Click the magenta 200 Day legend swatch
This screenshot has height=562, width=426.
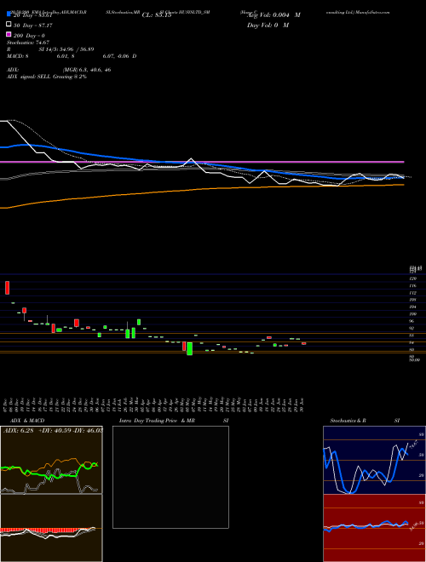9,35
